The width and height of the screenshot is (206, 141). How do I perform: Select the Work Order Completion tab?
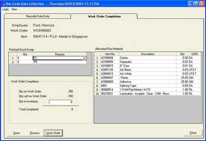pos(104,16)
